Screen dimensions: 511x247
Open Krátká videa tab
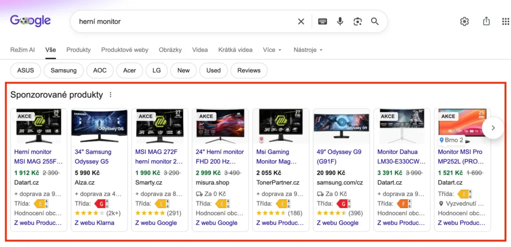pos(236,50)
